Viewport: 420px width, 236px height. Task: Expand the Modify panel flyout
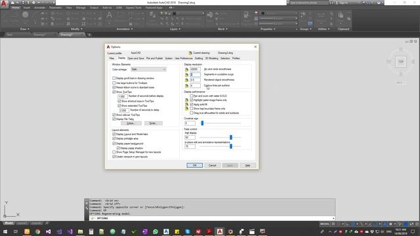tap(77, 29)
